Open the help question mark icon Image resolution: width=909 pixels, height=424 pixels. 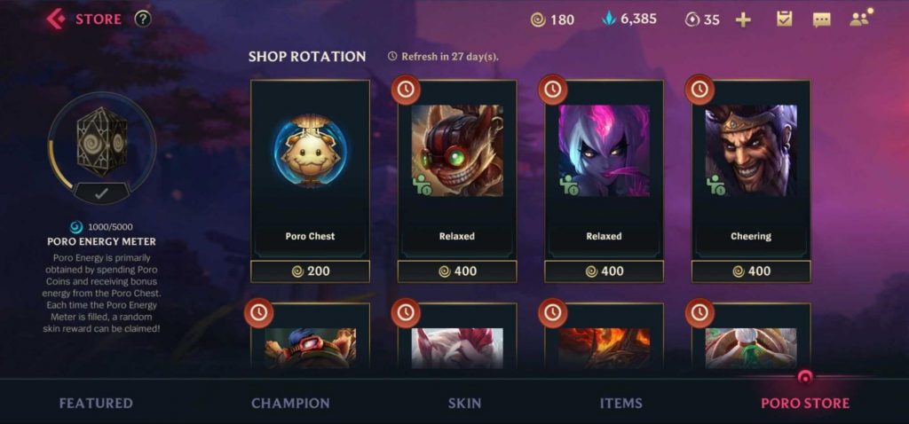tap(143, 20)
